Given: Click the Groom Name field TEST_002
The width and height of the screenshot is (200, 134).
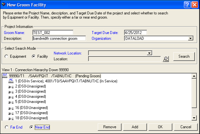Looking at the screenshot, I should pyautogui.click(x=53, y=33).
